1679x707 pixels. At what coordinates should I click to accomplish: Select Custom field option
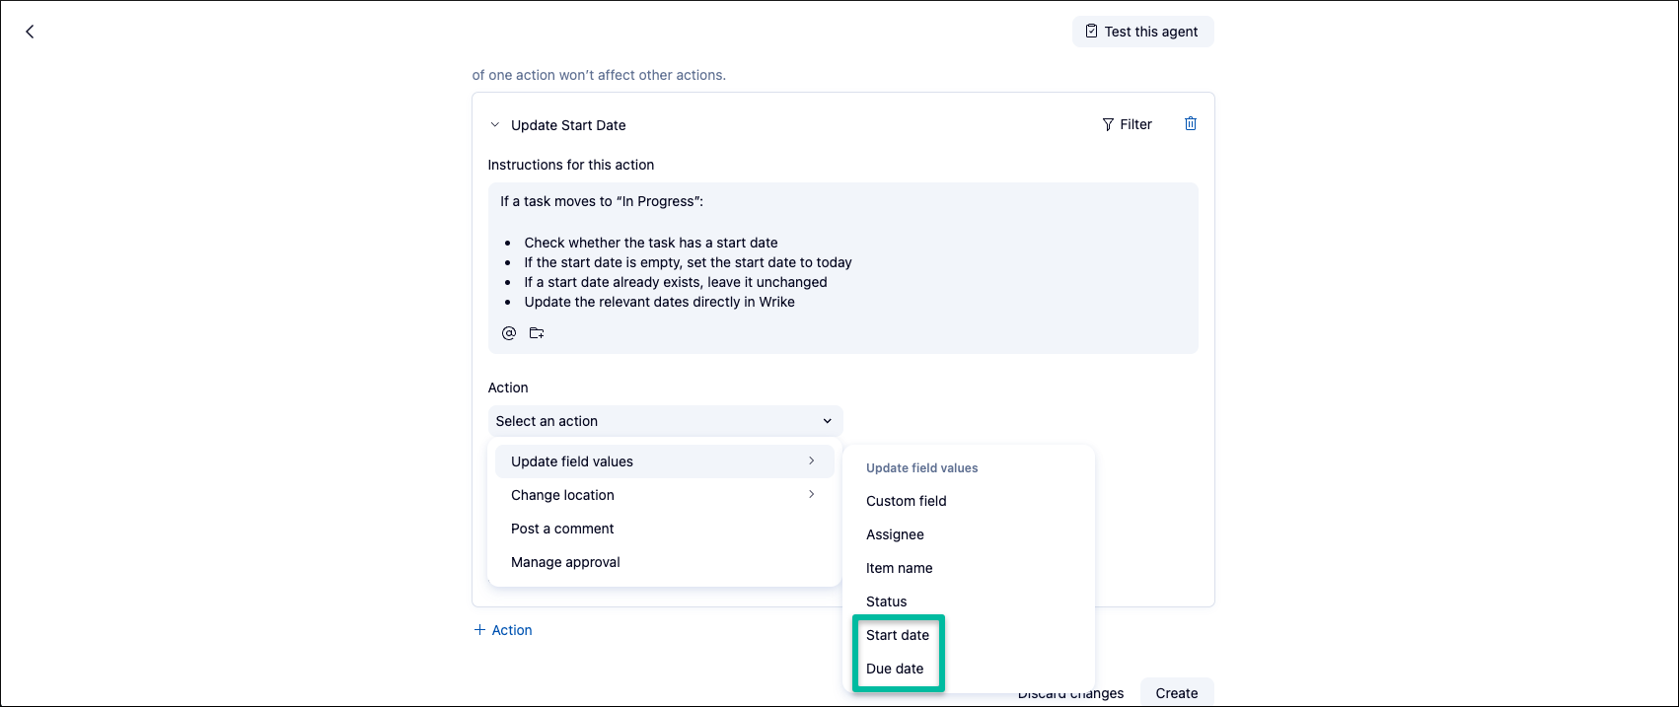pyautogui.click(x=906, y=501)
